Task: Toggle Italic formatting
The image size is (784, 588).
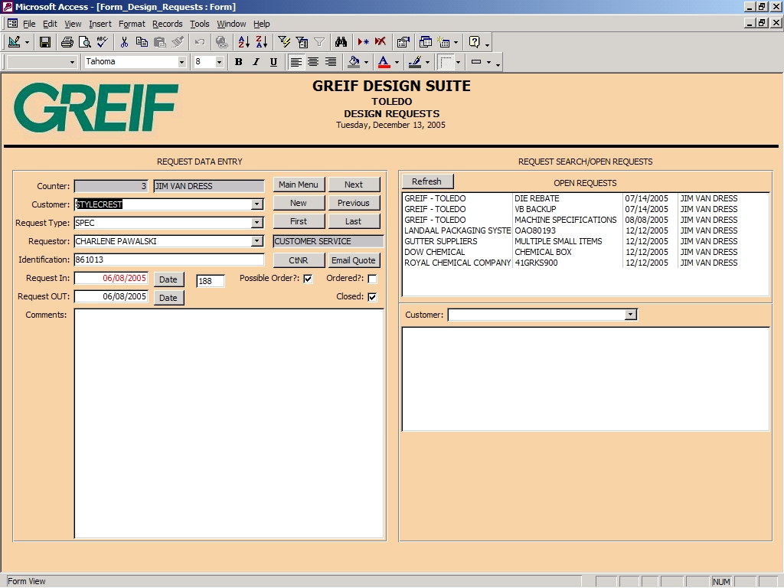Action: [256, 62]
